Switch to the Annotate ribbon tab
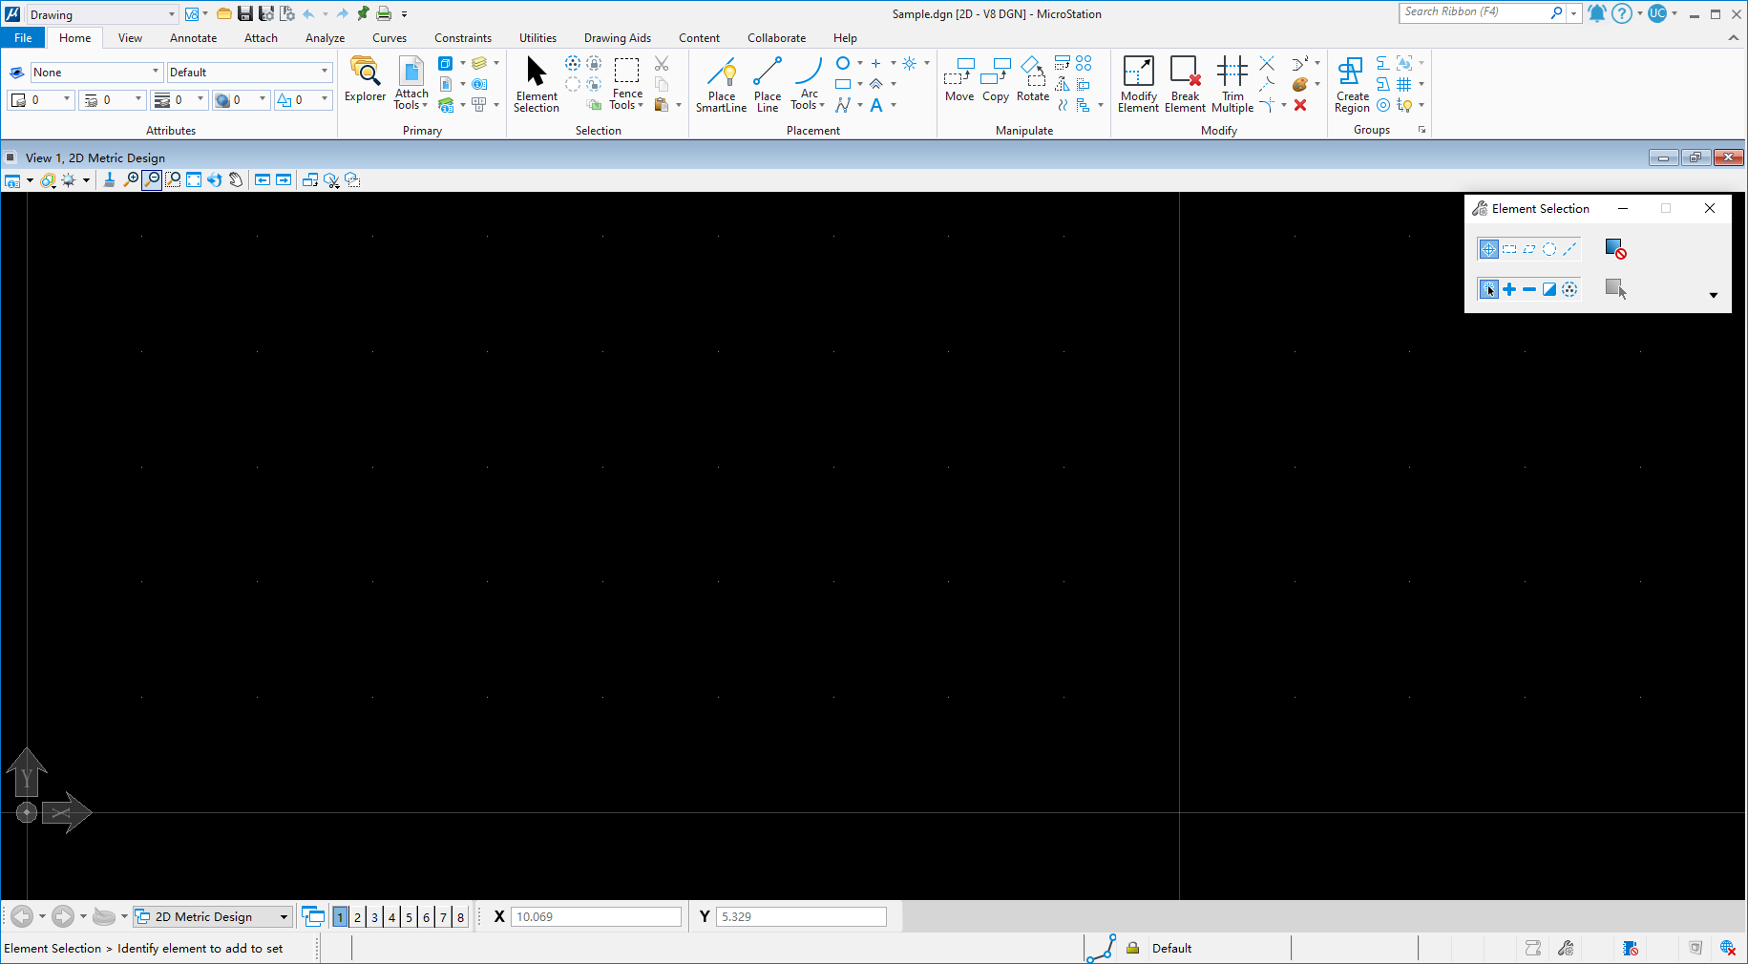 [193, 38]
